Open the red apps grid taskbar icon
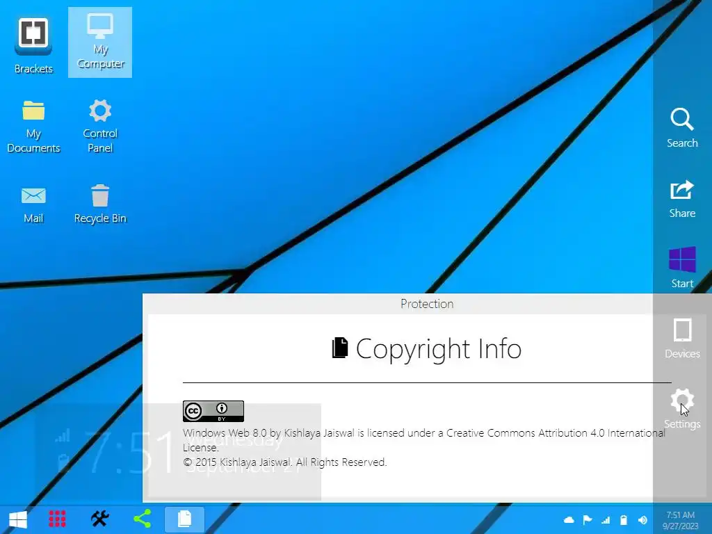The image size is (712, 534). coord(57,519)
